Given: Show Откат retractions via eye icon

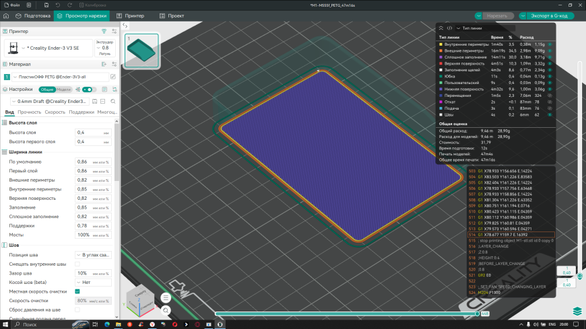Looking at the screenshot, I should pos(550,102).
